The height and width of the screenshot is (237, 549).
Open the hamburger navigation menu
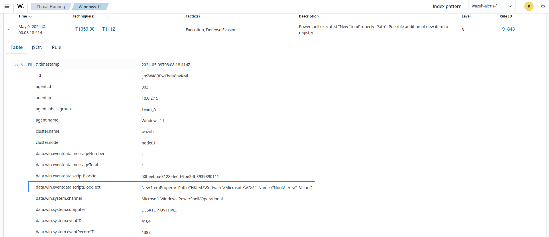pos(7,6)
